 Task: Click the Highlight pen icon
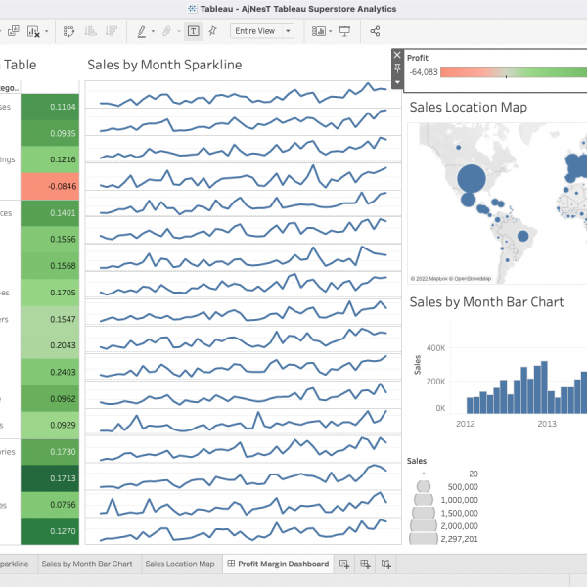143,31
